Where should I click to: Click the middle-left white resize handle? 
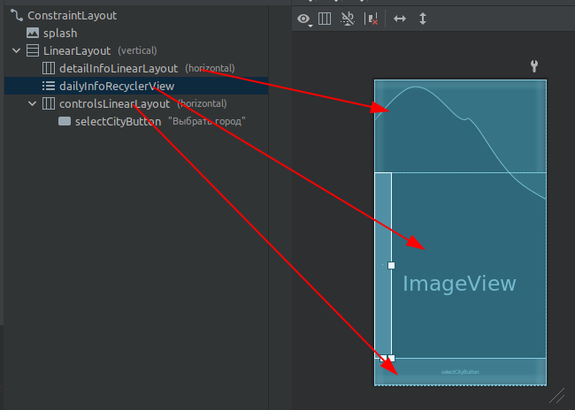click(391, 265)
